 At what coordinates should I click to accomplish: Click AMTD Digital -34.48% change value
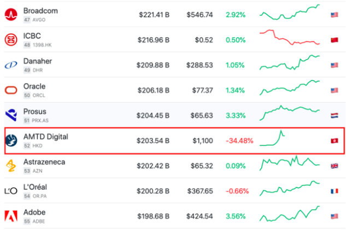[239, 141]
